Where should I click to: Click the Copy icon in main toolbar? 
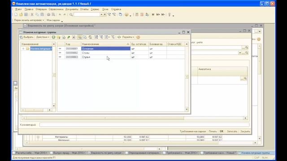click(x=37, y=14)
